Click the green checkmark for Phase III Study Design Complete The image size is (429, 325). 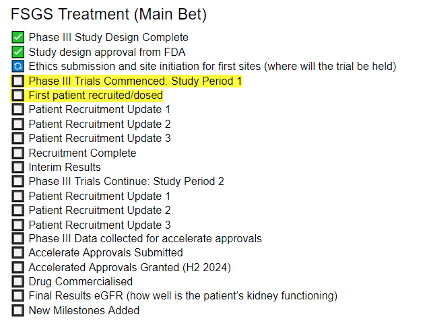pos(18,37)
